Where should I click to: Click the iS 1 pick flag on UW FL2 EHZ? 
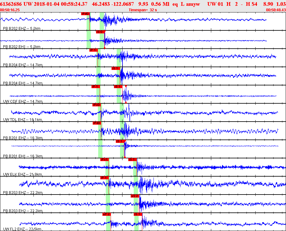138,214
